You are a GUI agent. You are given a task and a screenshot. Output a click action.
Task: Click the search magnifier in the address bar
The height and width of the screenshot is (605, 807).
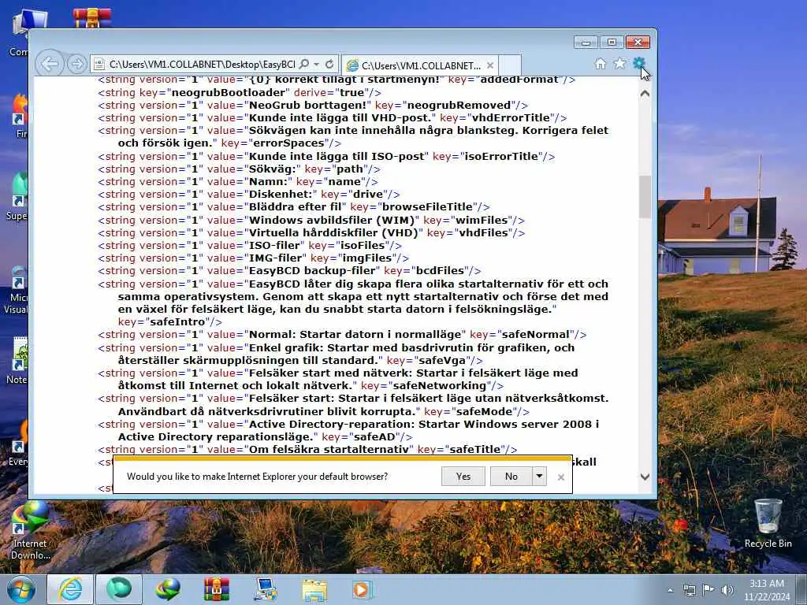tap(304, 65)
